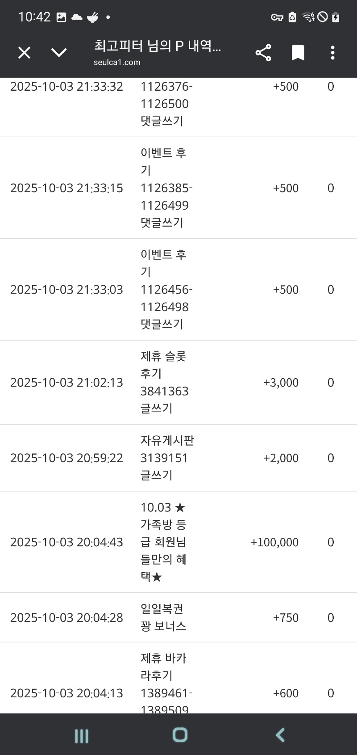Tap the 2025-10-03 21:02:13 timestamp row
This screenshot has height=755, width=357.
pos(66,383)
